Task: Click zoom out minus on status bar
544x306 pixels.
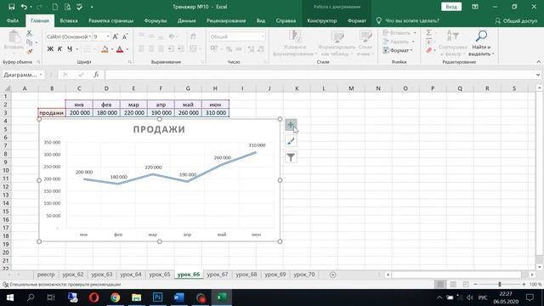Action: point(475,284)
